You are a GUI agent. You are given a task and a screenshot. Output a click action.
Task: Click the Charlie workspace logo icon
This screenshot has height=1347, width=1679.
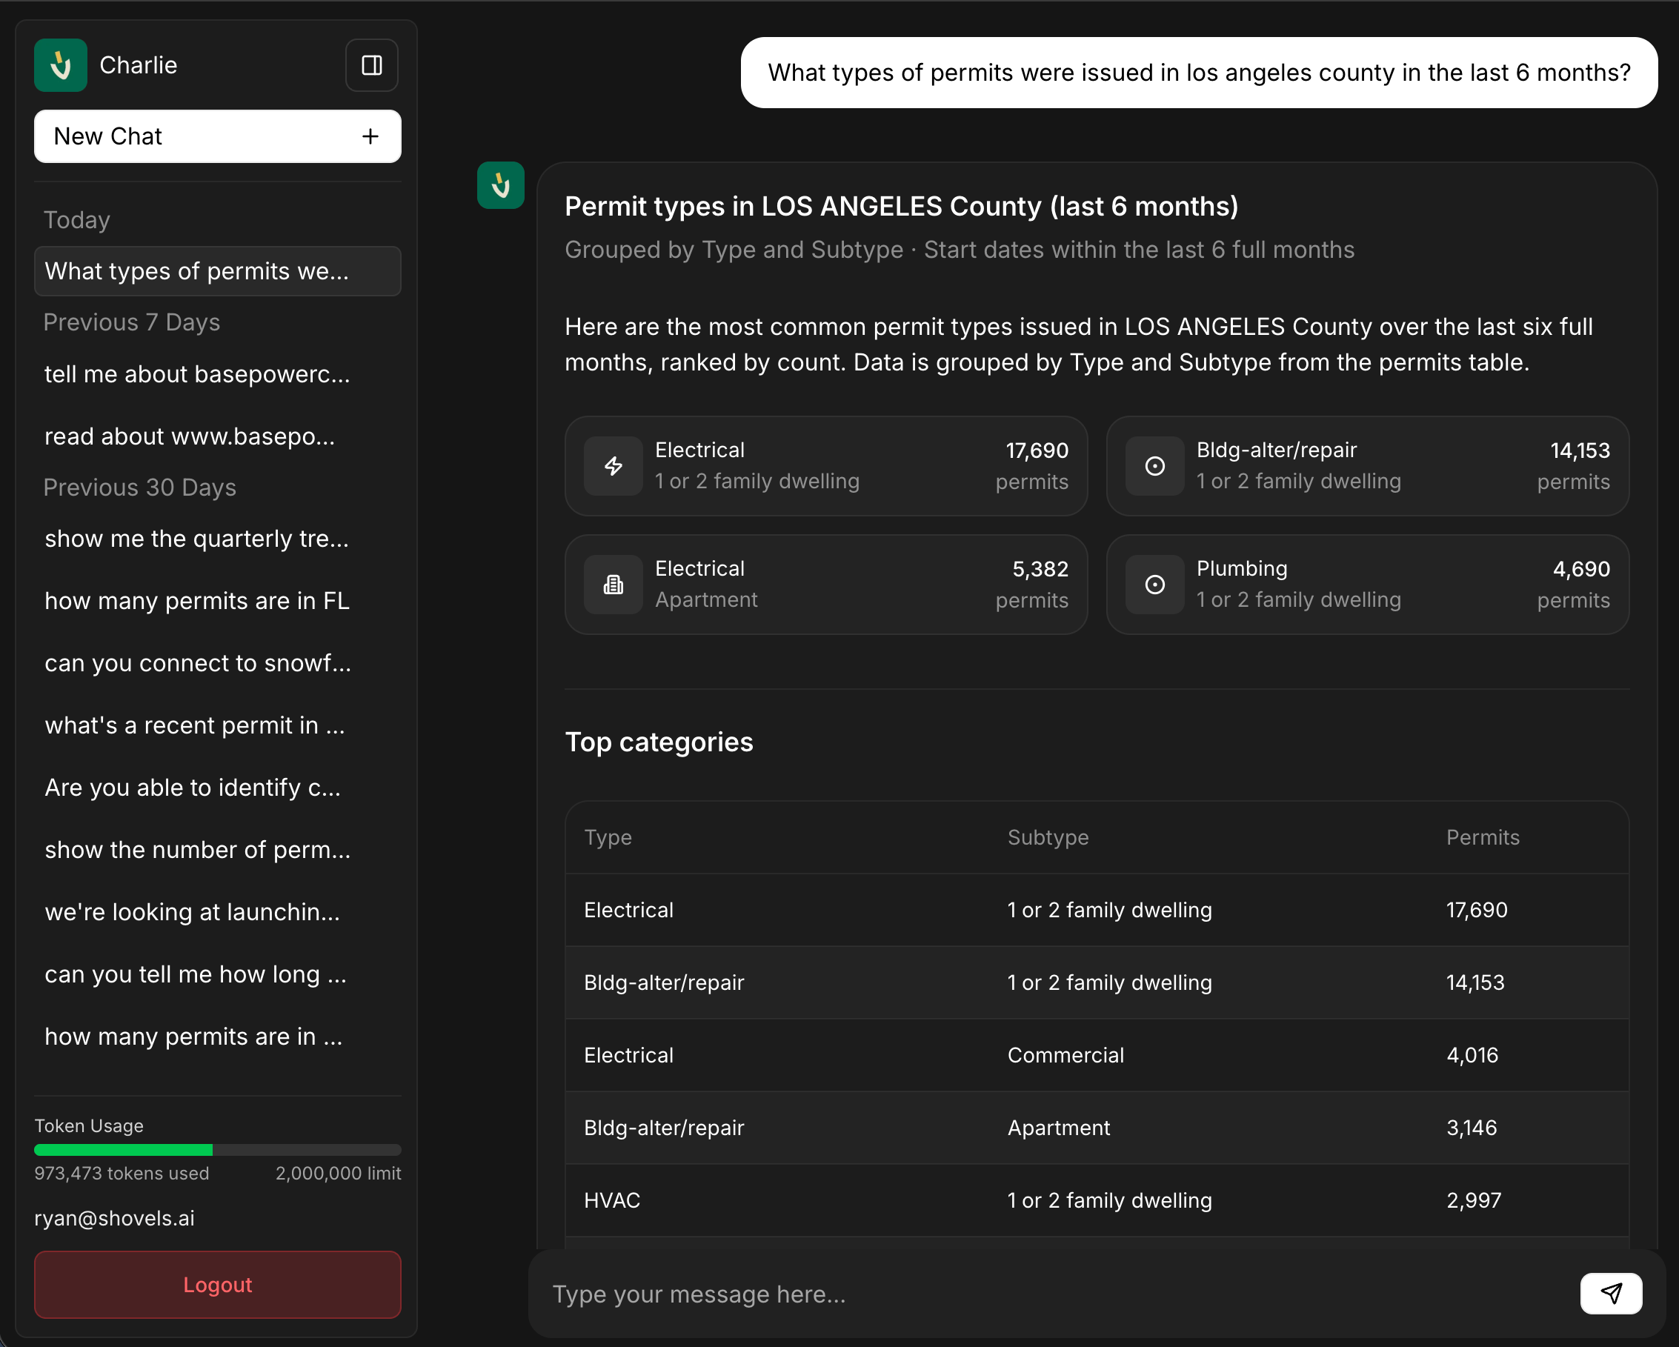click(x=61, y=64)
